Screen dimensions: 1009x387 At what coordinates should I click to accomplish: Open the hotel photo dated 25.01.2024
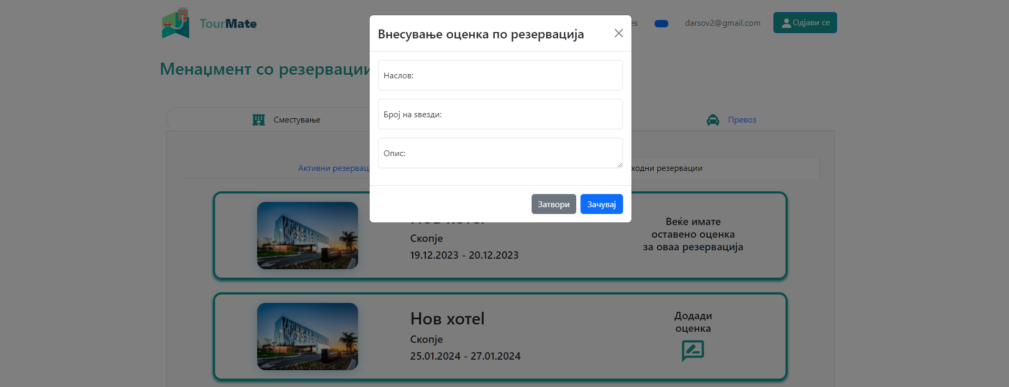307,337
